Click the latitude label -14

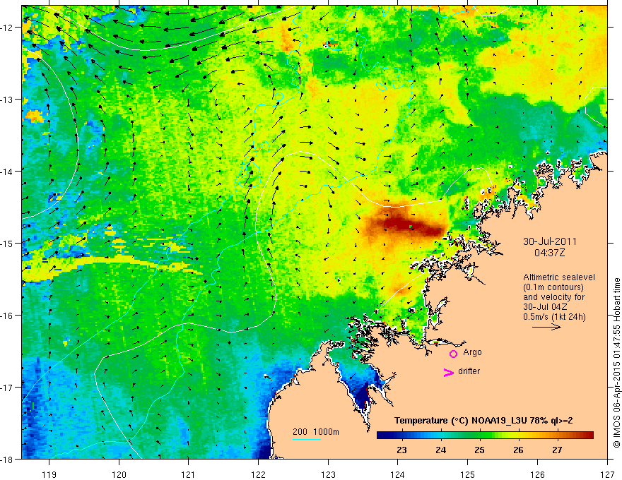click(7, 172)
